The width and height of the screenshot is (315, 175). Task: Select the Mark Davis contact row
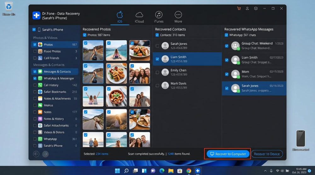[x=187, y=85]
